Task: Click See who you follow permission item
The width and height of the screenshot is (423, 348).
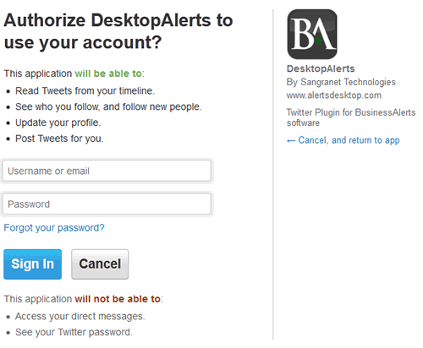Action: coord(108,106)
